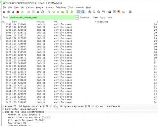This screenshot has height=126, width=158.
Task: Open the Telephony menu
Action: pos(61,7)
